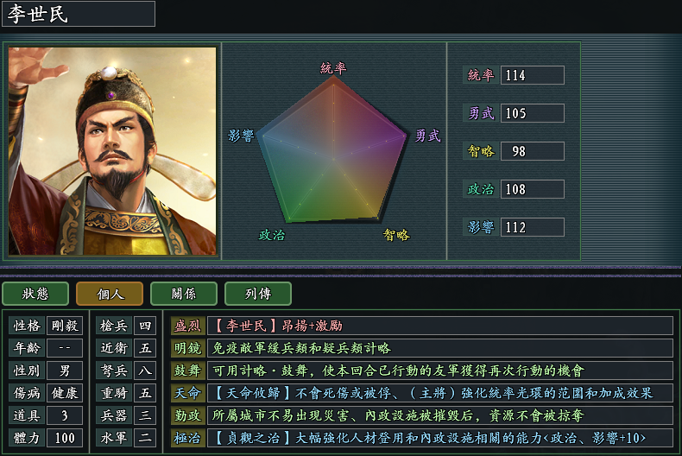Select the 政治 value field showing 108
This screenshot has width=682, height=456.
tap(532, 189)
